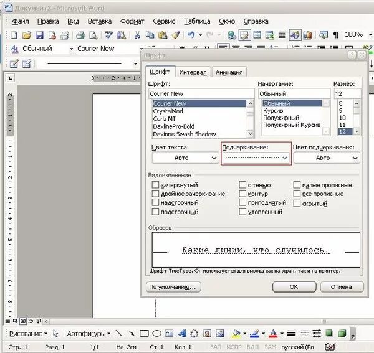Select Курсив in style list

point(273,111)
